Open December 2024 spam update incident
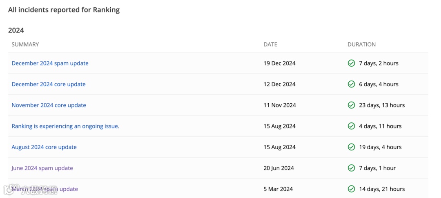 [50, 63]
